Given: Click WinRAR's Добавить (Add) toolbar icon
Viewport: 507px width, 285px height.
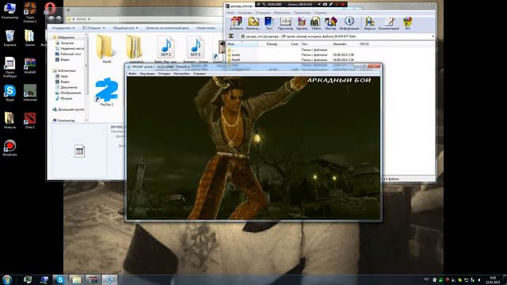Looking at the screenshot, I should click(236, 23).
